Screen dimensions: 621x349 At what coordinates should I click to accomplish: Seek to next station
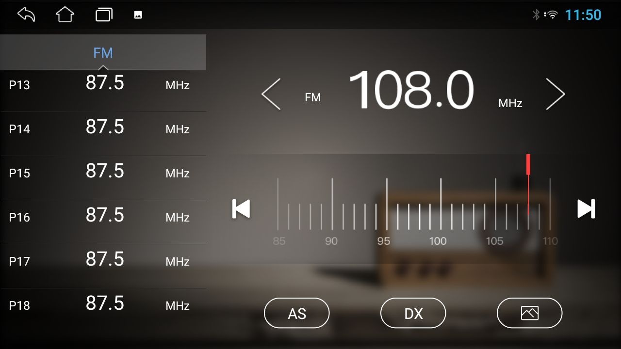point(586,209)
